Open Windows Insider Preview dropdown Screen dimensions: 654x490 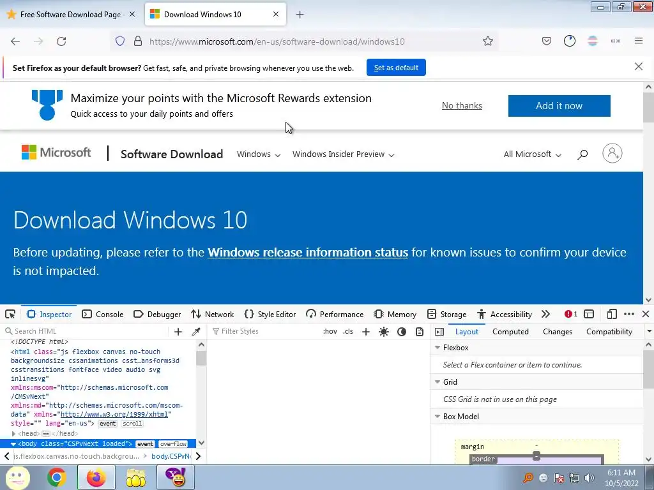click(x=343, y=154)
